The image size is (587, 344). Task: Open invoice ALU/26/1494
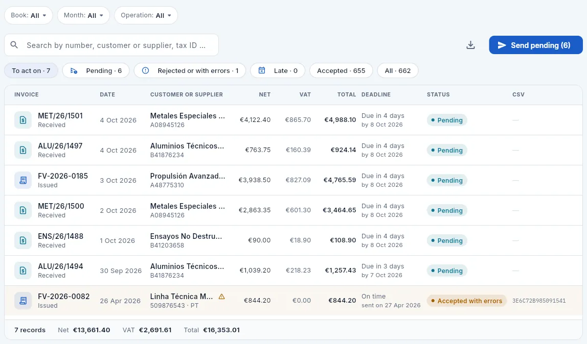pos(61,266)
